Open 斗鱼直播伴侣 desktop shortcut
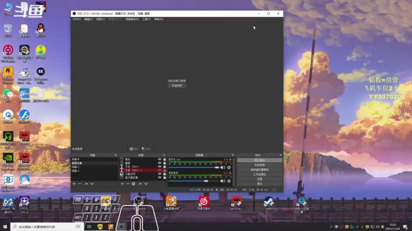412x231 pixels. [x=171, y=203]
